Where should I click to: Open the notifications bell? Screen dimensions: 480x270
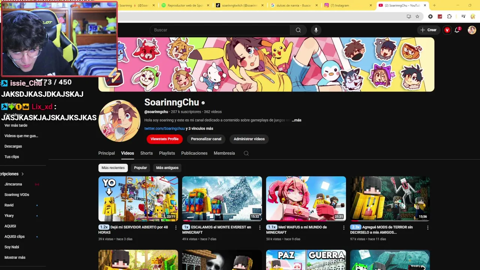coord(457,30)
